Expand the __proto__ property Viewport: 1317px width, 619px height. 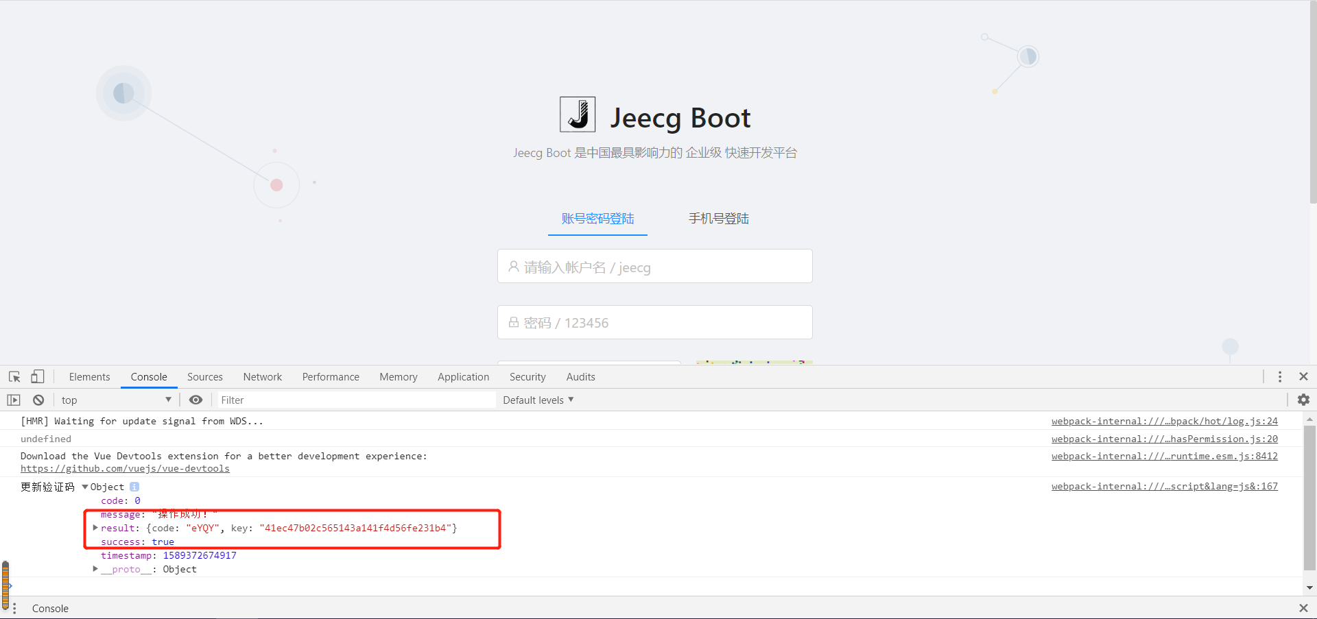point(95,569)
